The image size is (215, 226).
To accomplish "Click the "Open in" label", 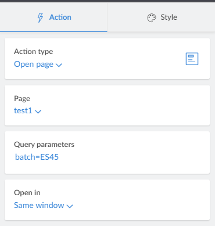I will tap(27, 193).
